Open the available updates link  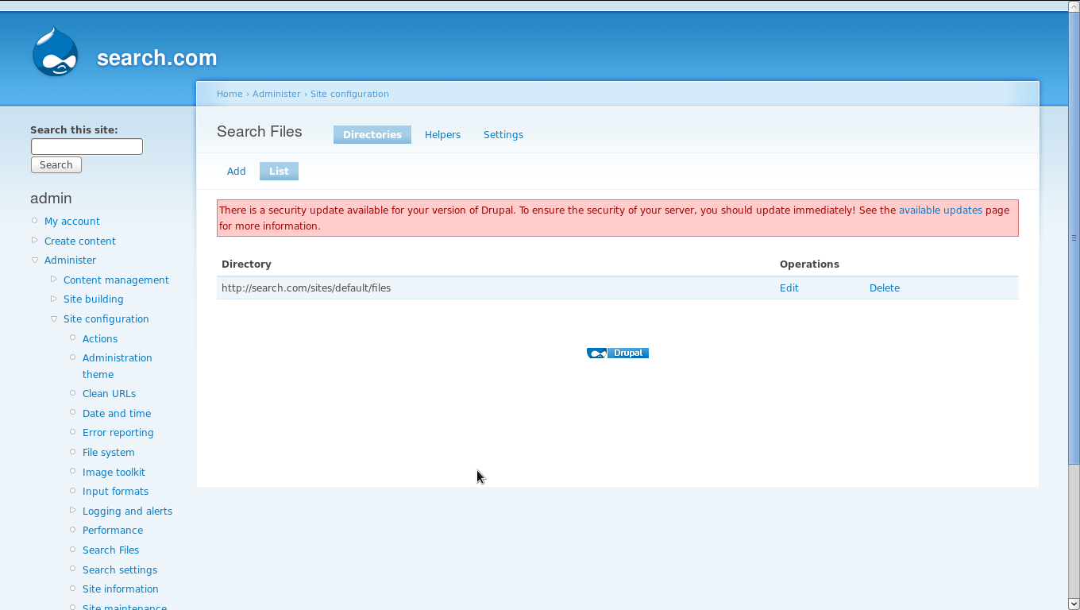[x=940, y=210]
